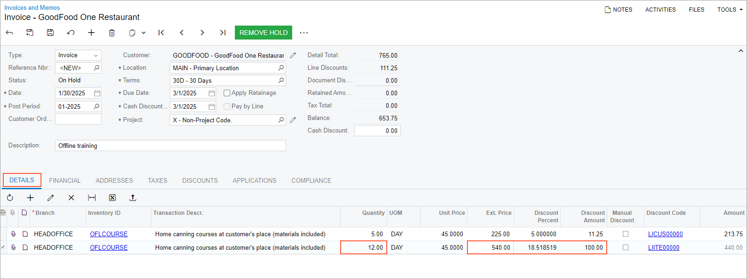Toggle Manual Discount on first row
Image resolution: width=747 pixels, height=279 pixels.
[625, 234]
